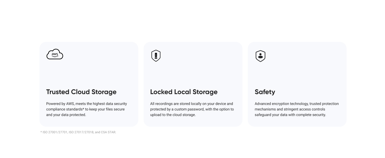Click "CSA STAR" in the footnote

(x=108, y=132)
